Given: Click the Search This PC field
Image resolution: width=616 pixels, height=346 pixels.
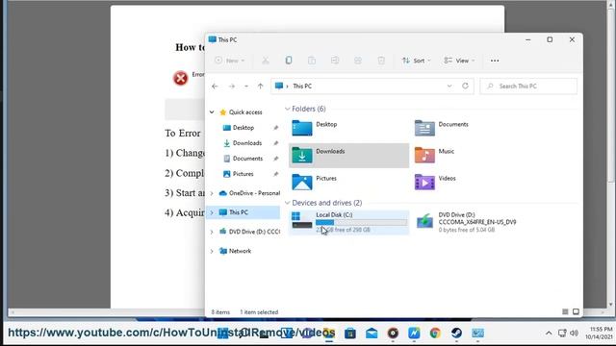Looking at the screenshot, I should (528, 86).
